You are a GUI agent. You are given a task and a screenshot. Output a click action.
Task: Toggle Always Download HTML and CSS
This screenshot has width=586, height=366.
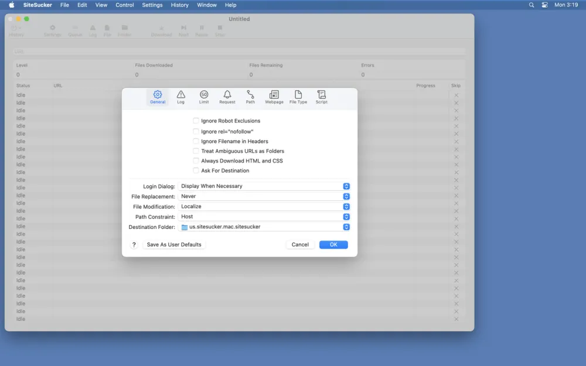[x=196, y=161]
